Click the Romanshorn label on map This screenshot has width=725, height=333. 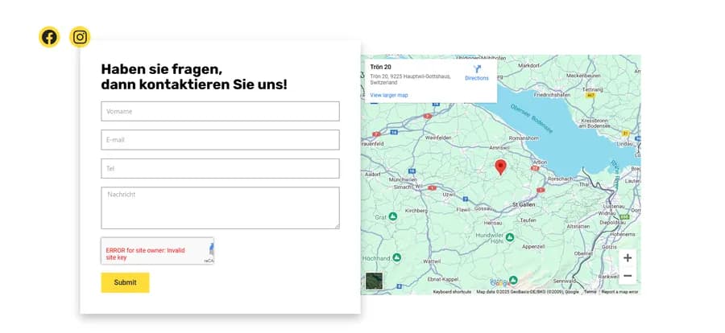pos(524,138)
